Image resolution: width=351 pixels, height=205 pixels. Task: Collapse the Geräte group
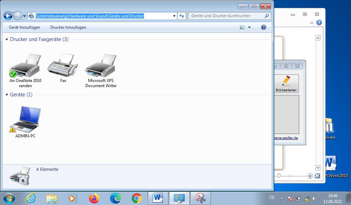coord(7,94)
